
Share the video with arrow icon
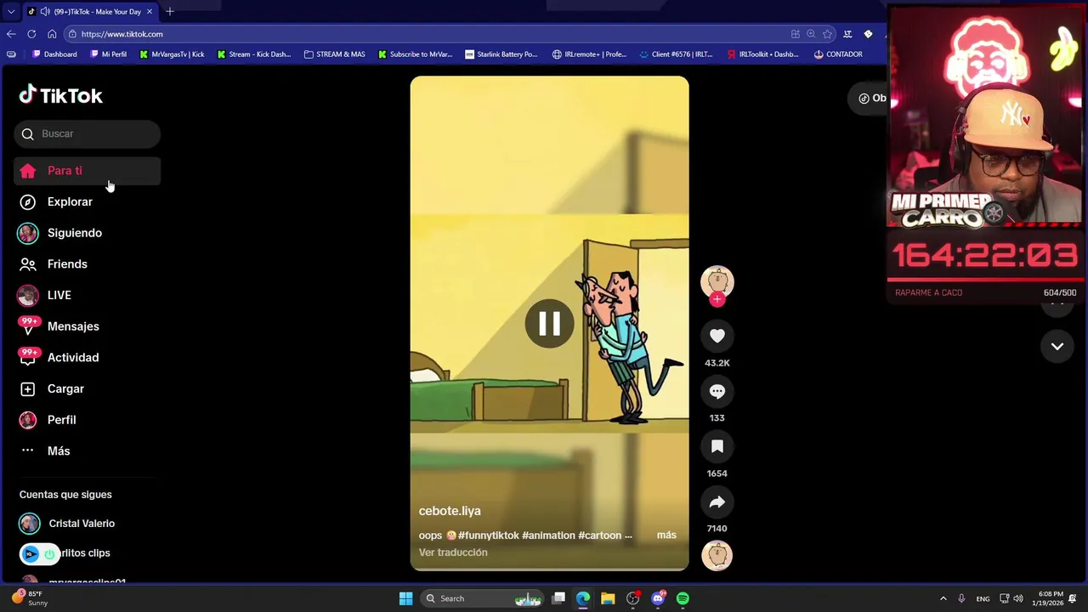tap(717, 501)
